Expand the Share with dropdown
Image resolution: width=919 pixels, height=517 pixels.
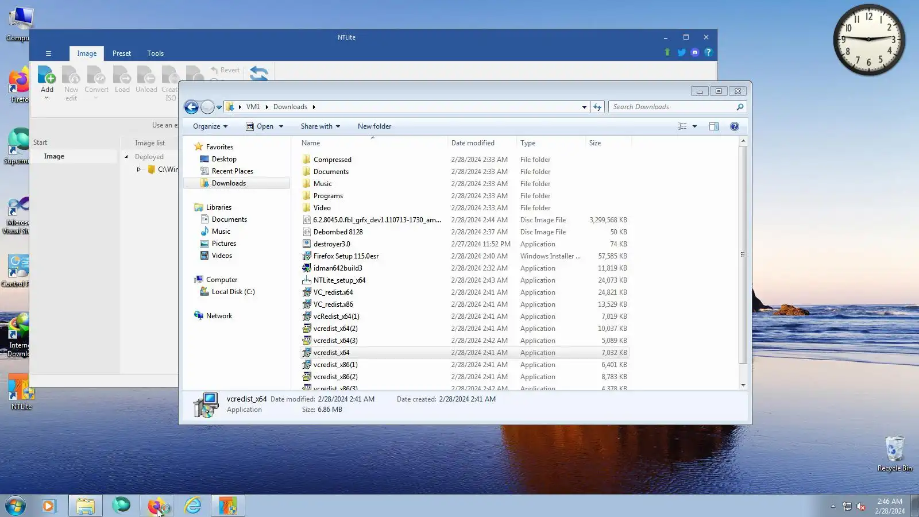[321, 126]
